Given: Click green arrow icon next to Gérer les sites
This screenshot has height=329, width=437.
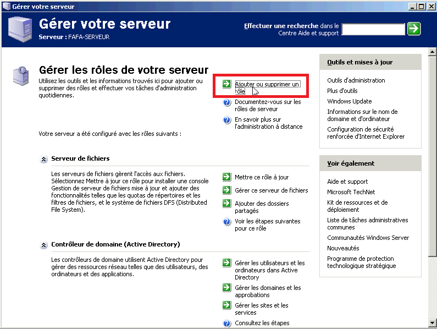Looking at the screenshot, I should [x=227, y=305].
